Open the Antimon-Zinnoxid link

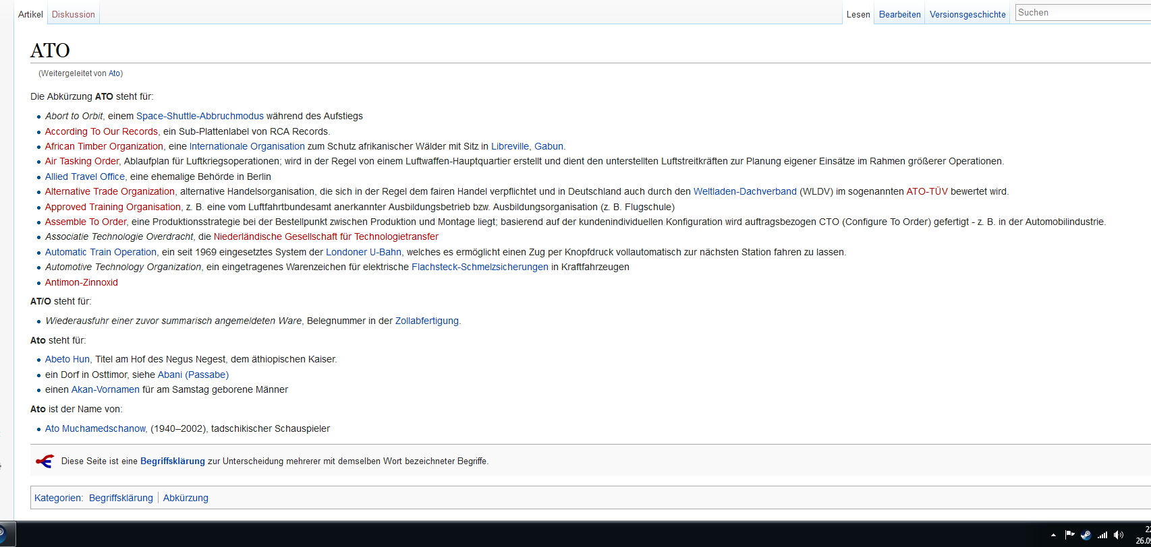pos(82,282)
